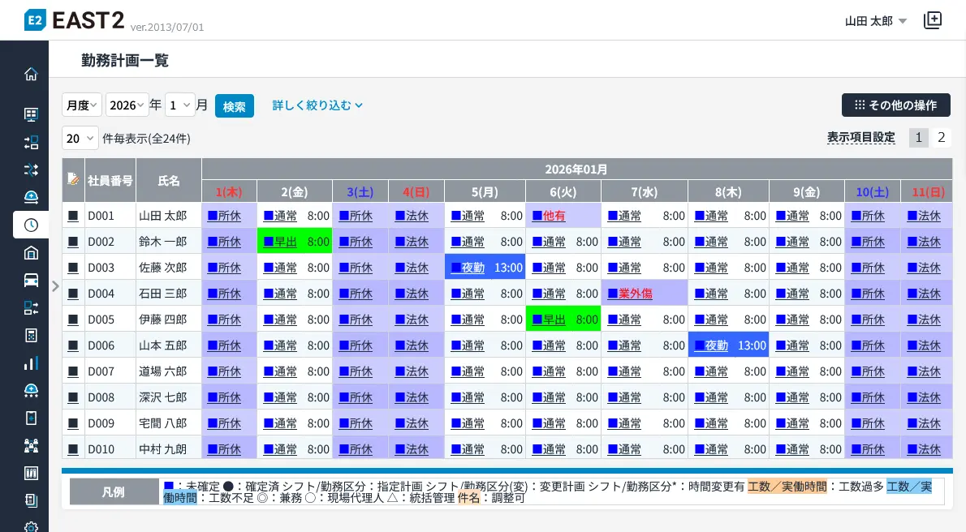966x532 pixels.
Task: Click the add-window icon in top right
Action: tap(933, 21)
